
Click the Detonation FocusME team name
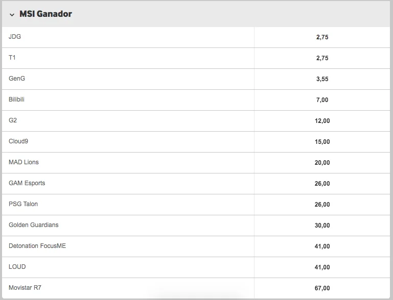(x=37, y=246)
